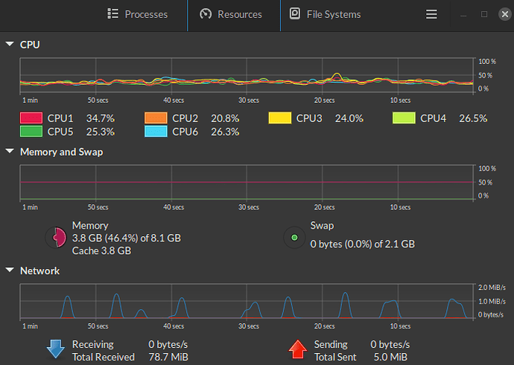Click the File Systems disk icon
Image resolution: width=514 pixels, height=365 pixels.
click(x=296, y=14)
